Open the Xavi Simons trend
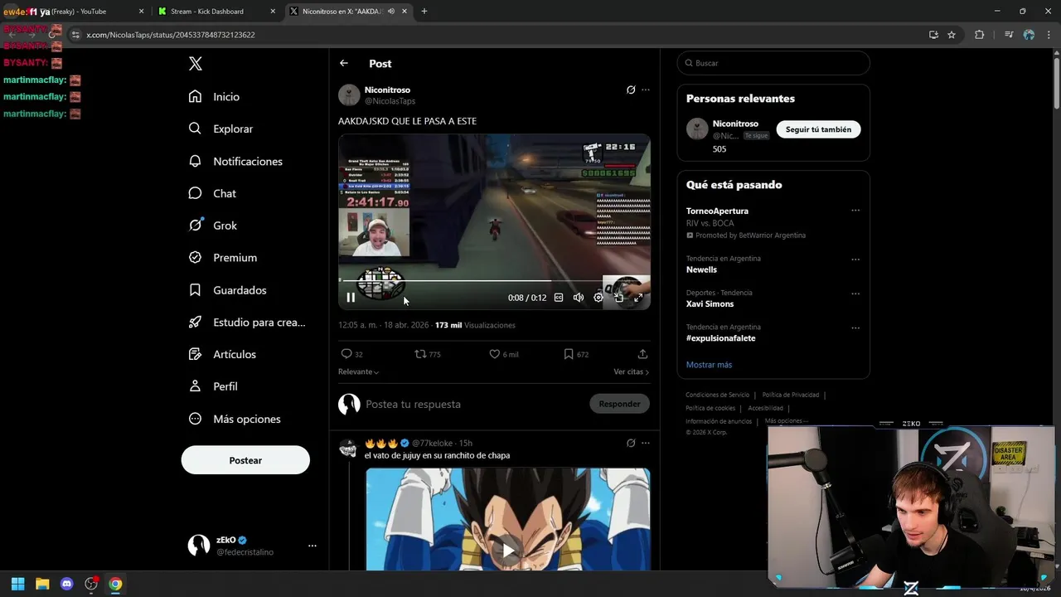Screen dimensions: 1061x597 point(710,304)
